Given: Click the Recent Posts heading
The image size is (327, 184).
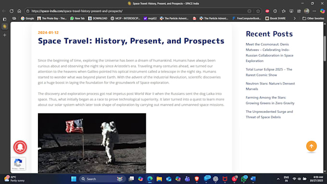Looking at the screenshot, I should [269, 34].
